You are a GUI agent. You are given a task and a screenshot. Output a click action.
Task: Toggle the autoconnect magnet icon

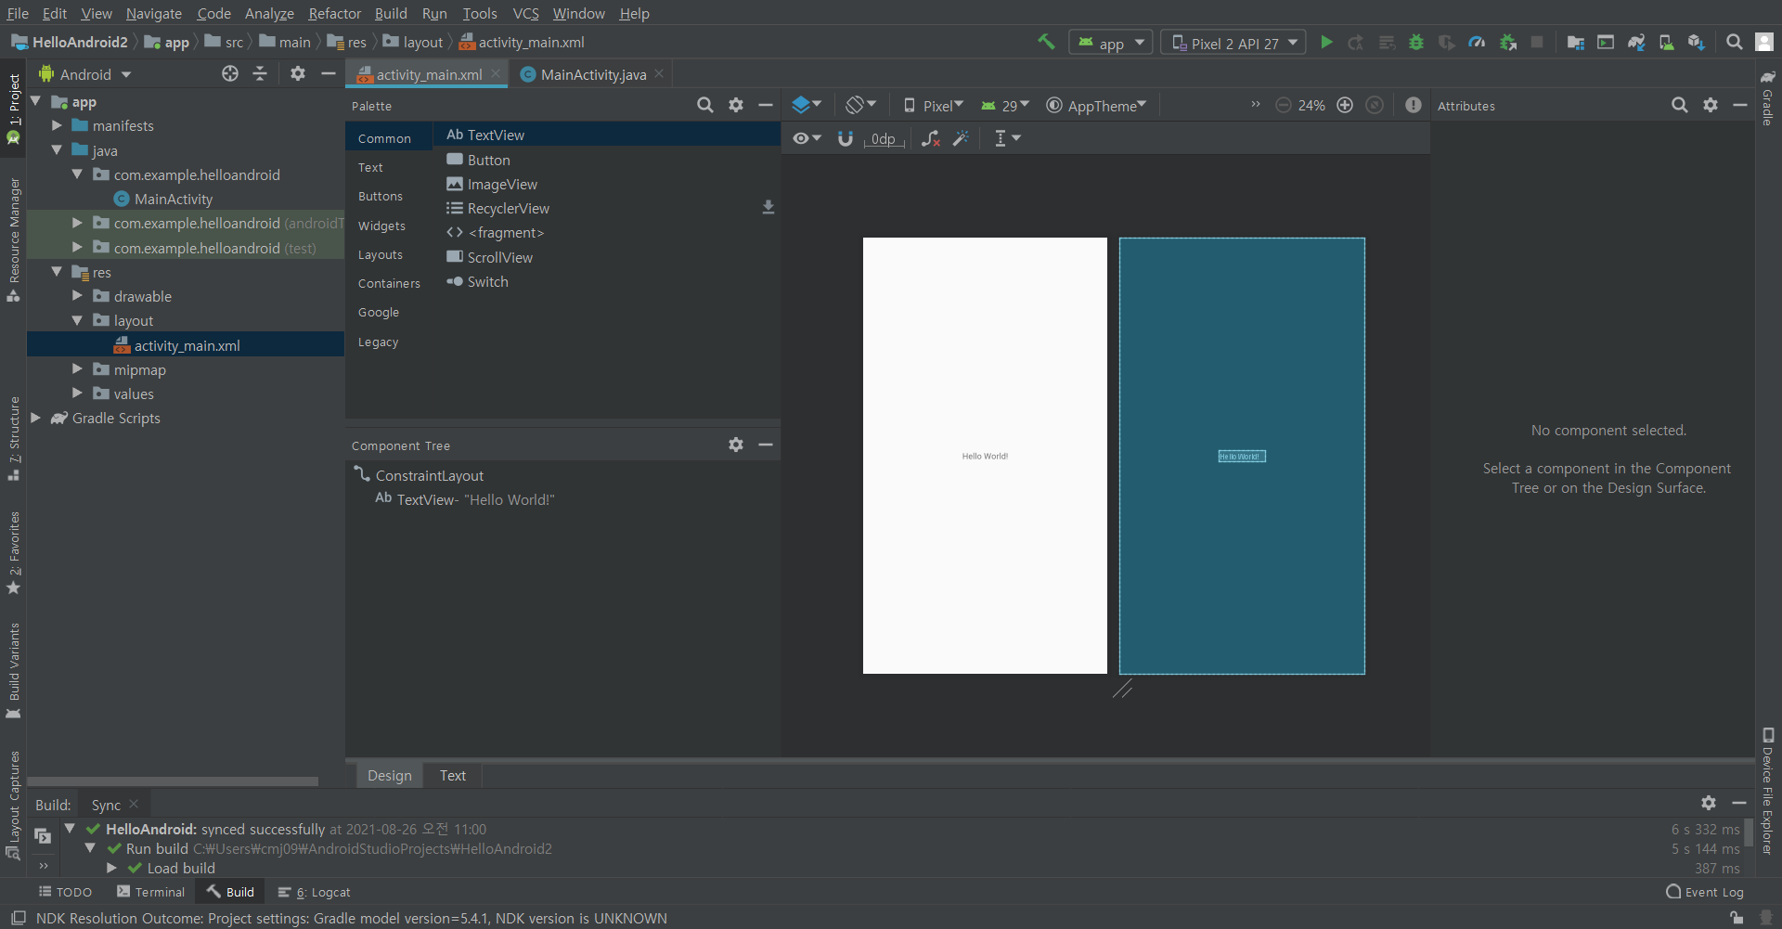point(845,138)
